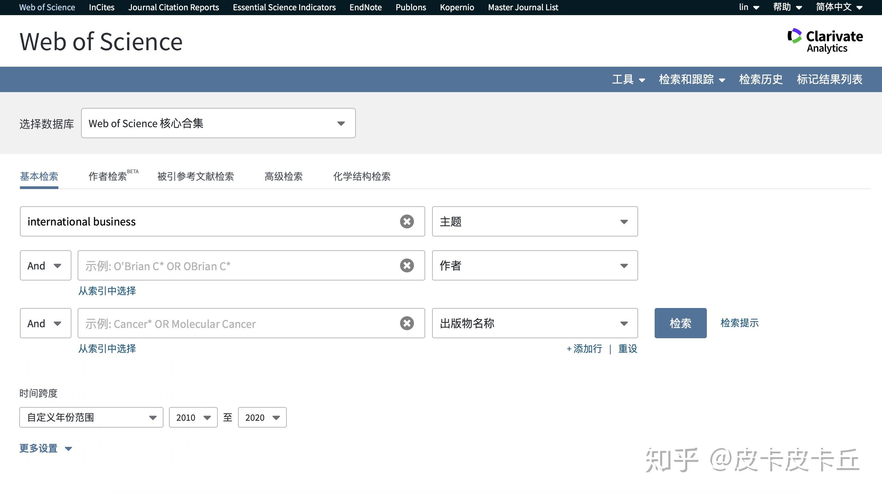Click the 检索 search button
This screenshot has width=882, height=495.
coord(680,323)
